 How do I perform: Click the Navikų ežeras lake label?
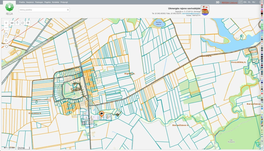point(159,23)
